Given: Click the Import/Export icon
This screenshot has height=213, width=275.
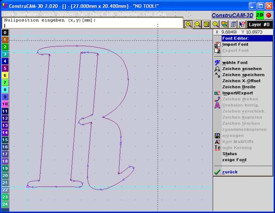Looking at the screenshot, I should 217,93.
